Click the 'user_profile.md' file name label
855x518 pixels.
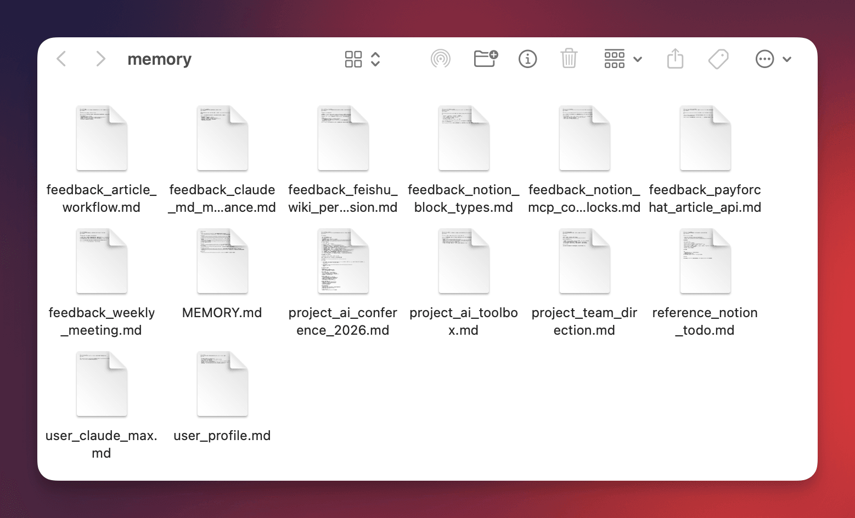222,436
